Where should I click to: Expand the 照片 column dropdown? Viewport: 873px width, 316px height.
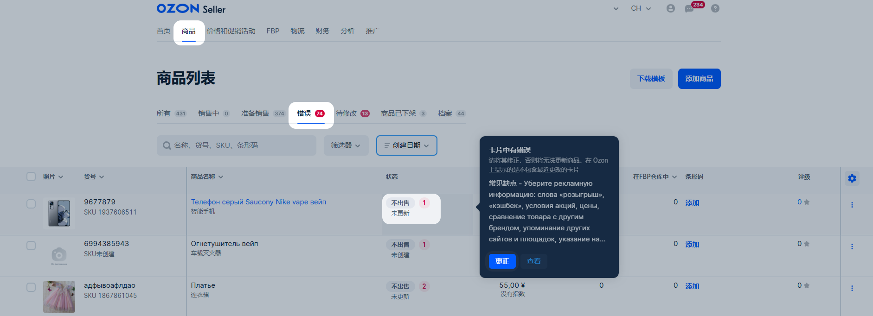click(x=61, y=177)
